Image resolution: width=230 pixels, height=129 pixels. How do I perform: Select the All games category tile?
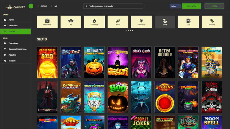click(x=71, y=22)
